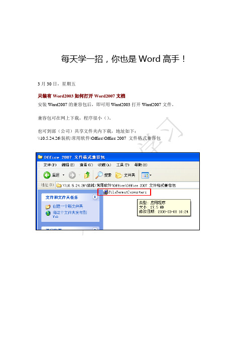The width and height of the screenshot is (249, 353).
Task: Open the Views icon dropdown in toolbar
Action: tap(147, 175)
